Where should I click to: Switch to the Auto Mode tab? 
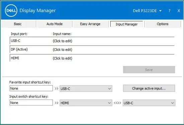coord(55,24)
